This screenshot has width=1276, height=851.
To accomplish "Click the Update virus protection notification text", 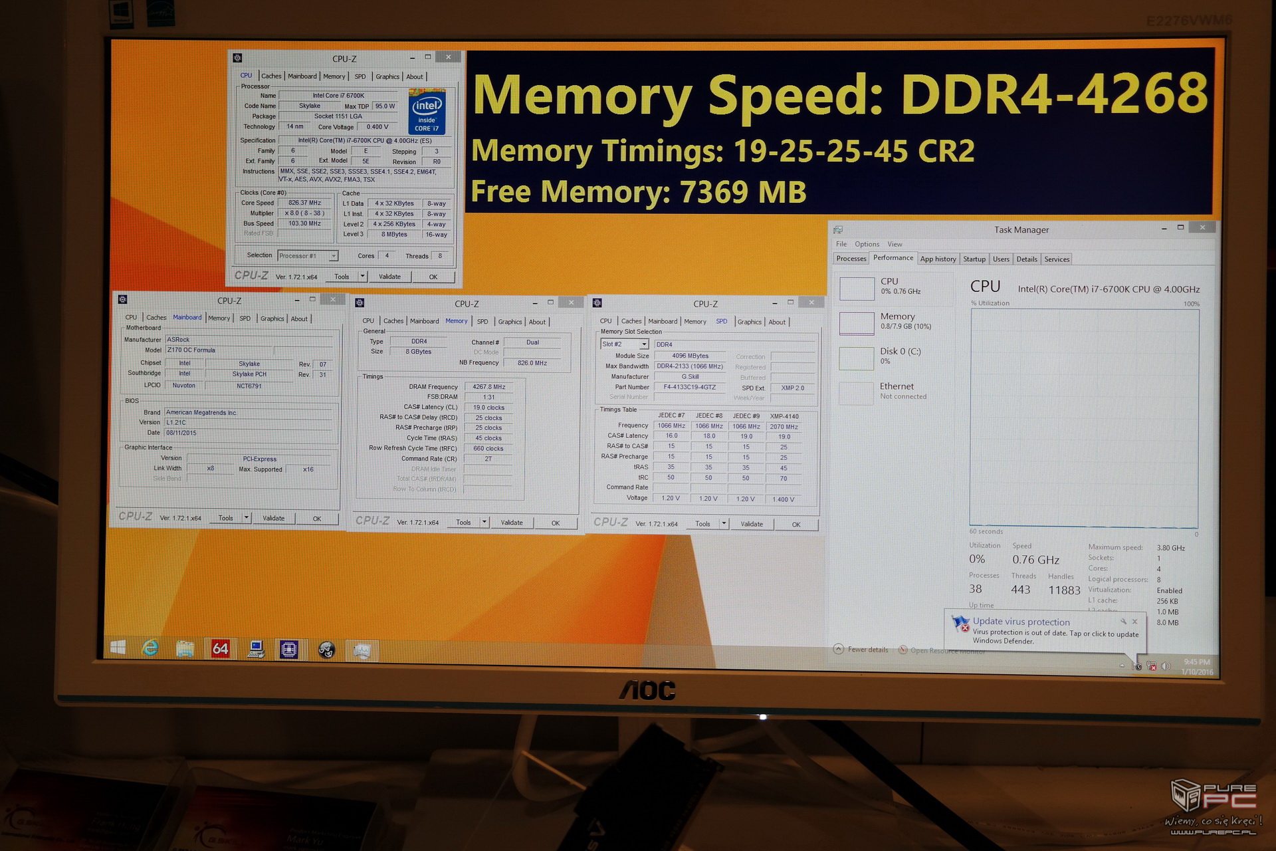I will point(1021,622).
